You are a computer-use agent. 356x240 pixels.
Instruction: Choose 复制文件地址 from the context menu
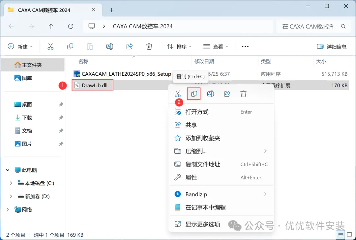(222, 164)
